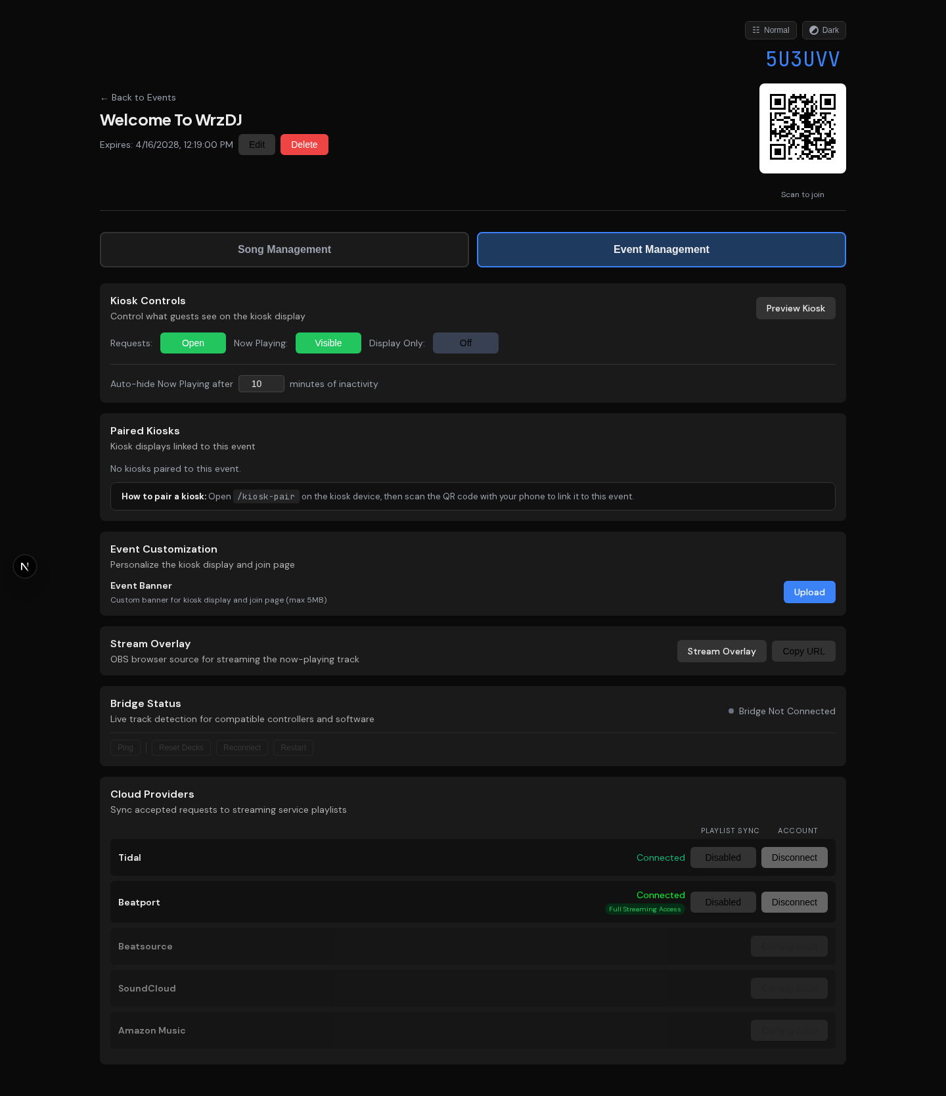Image resolution: width=946 pixels, height=1096 pixels.
Task: Click the bridge Reconnect button
Action: click(x=242, y=748)
